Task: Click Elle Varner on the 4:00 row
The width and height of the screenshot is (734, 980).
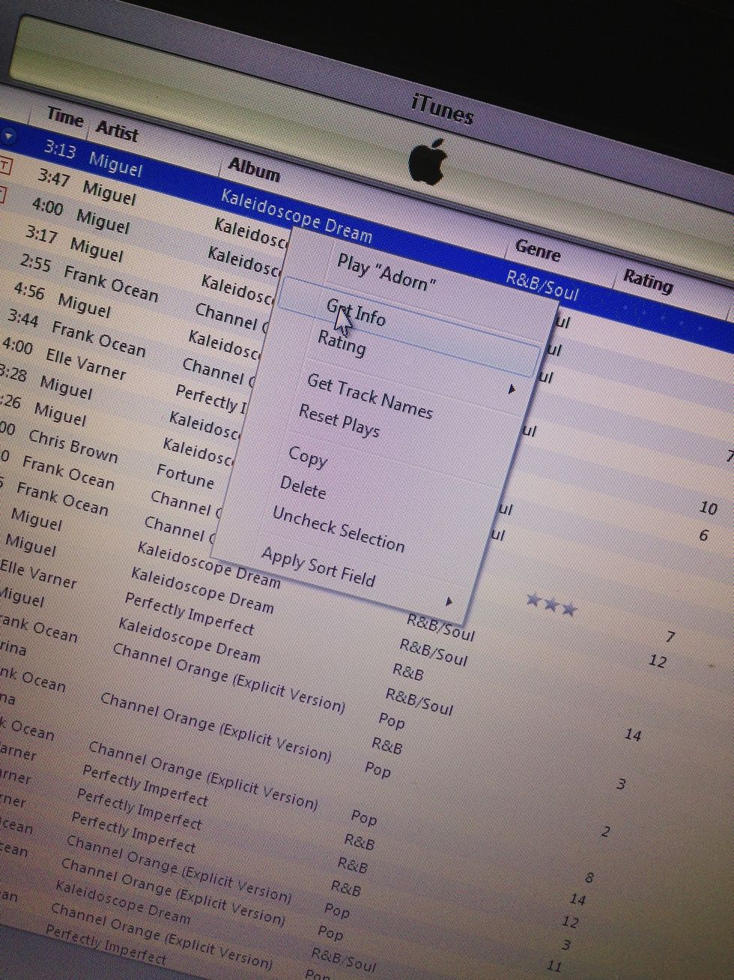Action: click(x=86, y=363)
